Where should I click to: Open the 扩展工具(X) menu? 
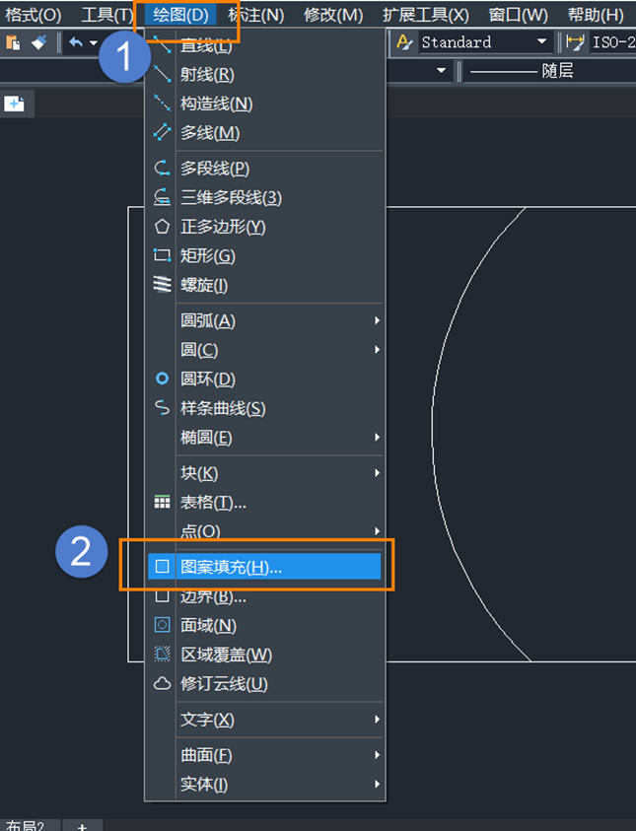click(426, 15)
